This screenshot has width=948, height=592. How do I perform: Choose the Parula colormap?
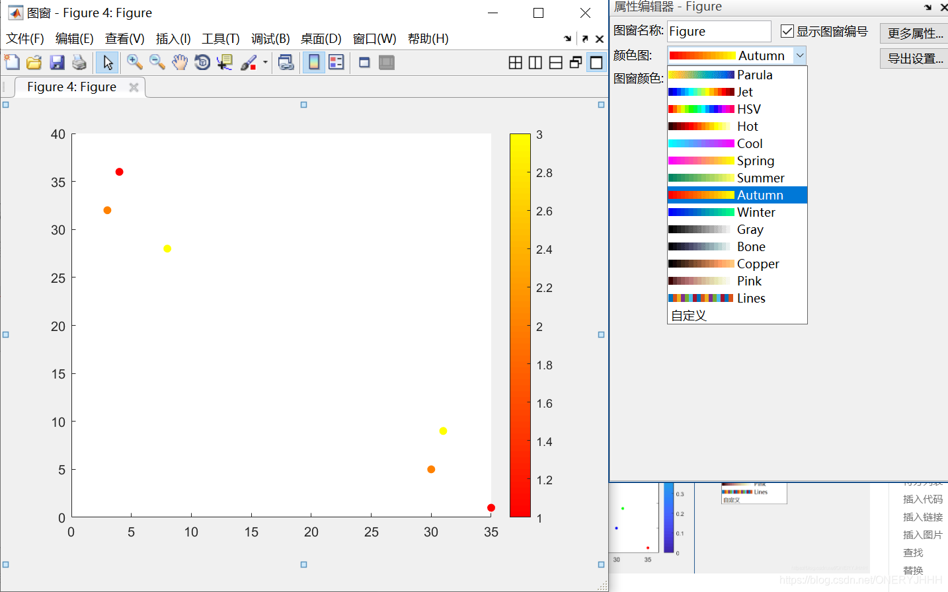(x=737, y=75)
